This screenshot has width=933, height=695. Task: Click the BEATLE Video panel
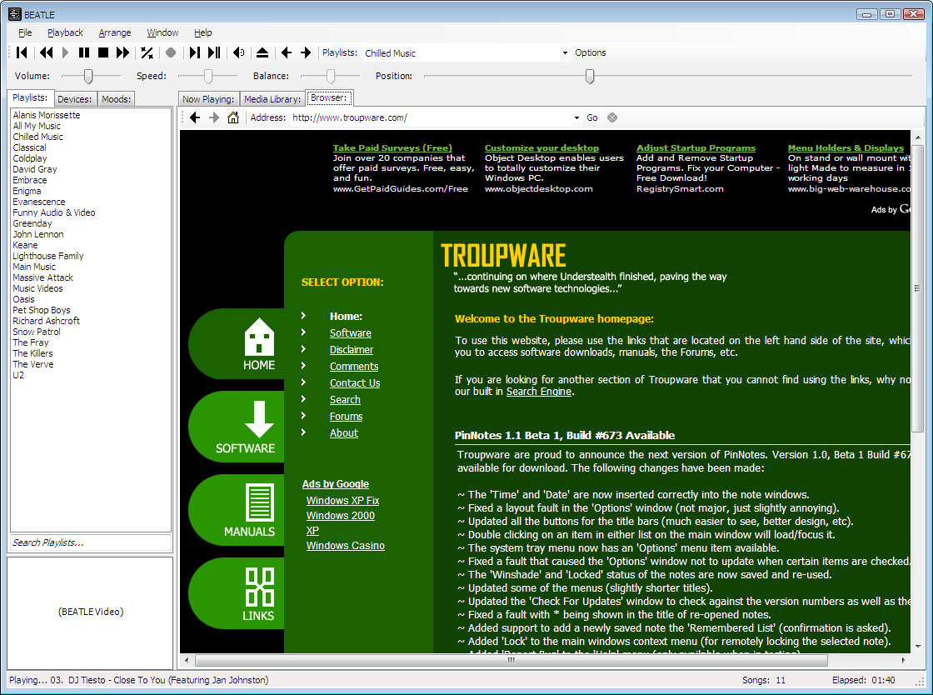[x=91, y=612]
